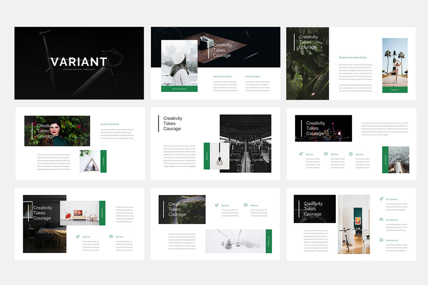Click the 'Secteun Asnaintiai Eanta' heading
The height and width of the screenshot is (285, 428).
352,57
